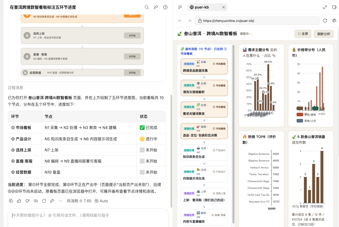Image resolution: width=339 pixels, height=227 pixels.
Task: Go forward with the browser forward arrow
Action: [x=189, y=21]
